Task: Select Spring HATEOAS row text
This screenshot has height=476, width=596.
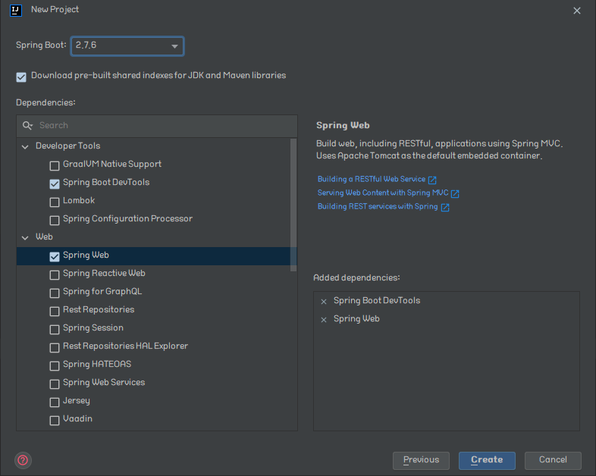Action: 97,365
